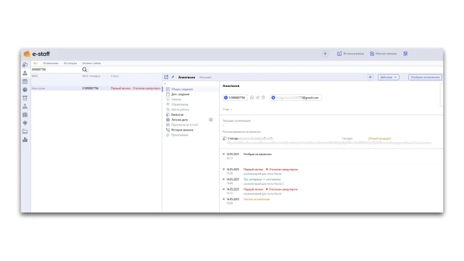464x261 pixels.
Task: Open candidate card in new window icon
Action: [x=166, y=77]
